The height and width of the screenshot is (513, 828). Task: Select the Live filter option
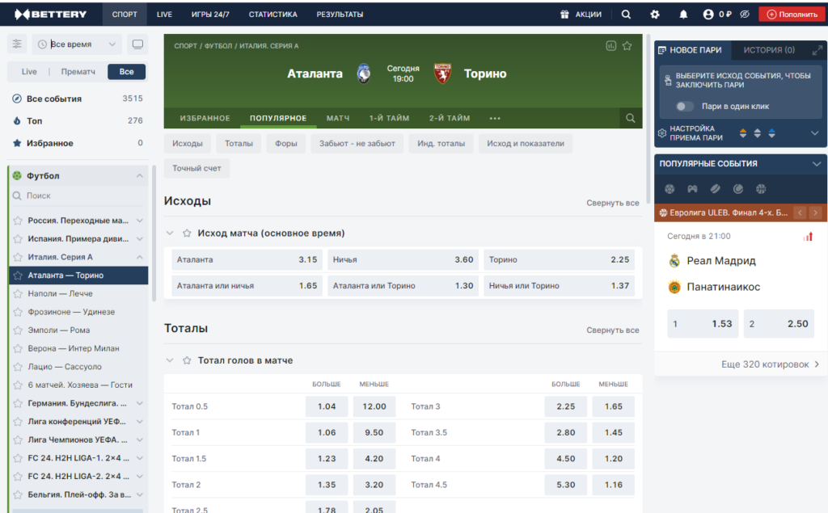coord(29,72)
